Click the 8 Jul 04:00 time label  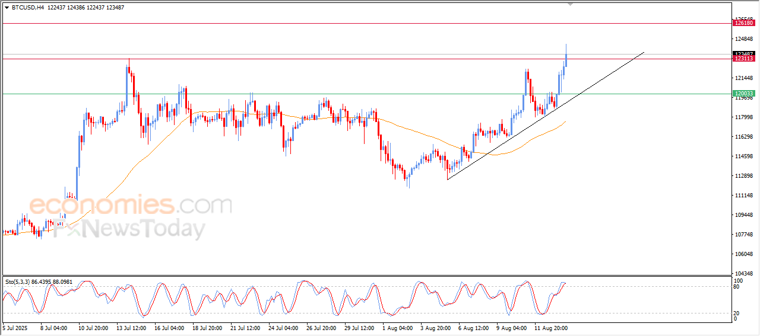[53, 327]
